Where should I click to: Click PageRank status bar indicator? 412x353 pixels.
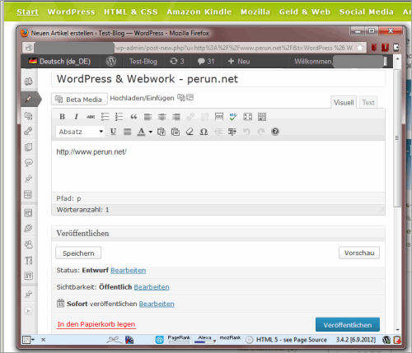point(179,339)
